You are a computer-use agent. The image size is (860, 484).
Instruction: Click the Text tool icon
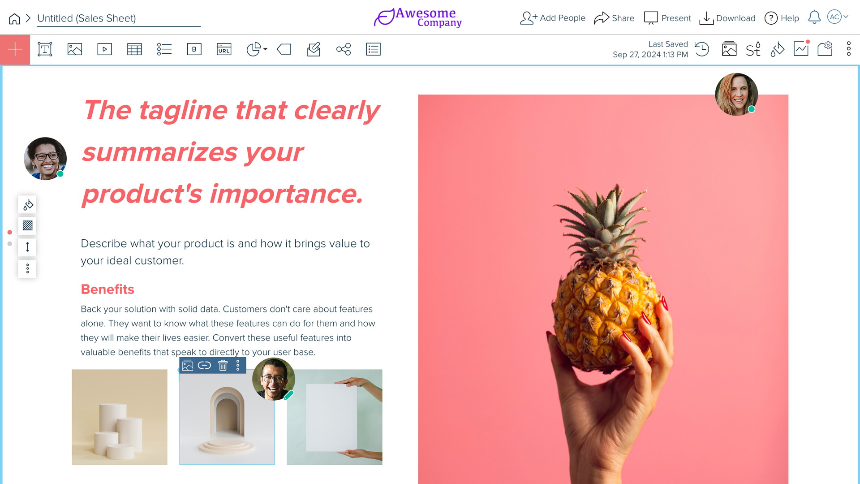click(x=45, y=48)
